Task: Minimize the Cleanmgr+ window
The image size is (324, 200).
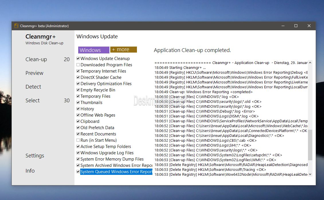Action: 283,26
